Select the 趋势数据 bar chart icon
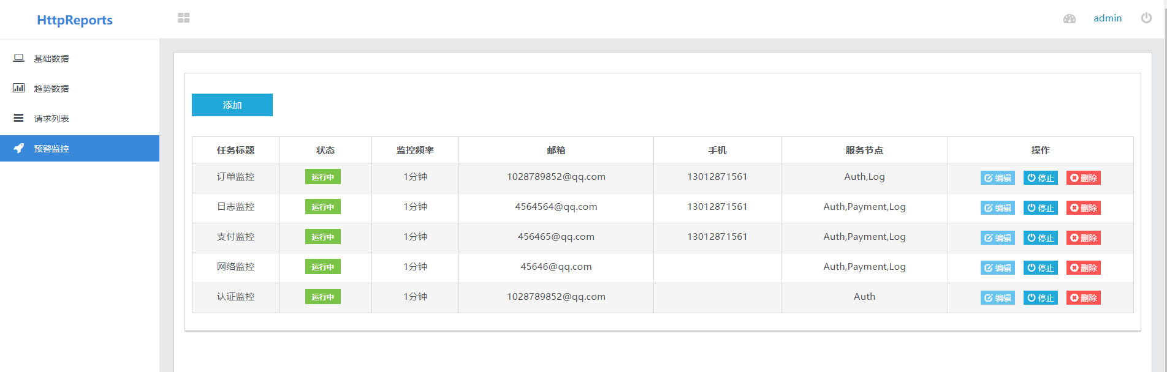This screenshot has height=372, width=1167. coord(19,88)
